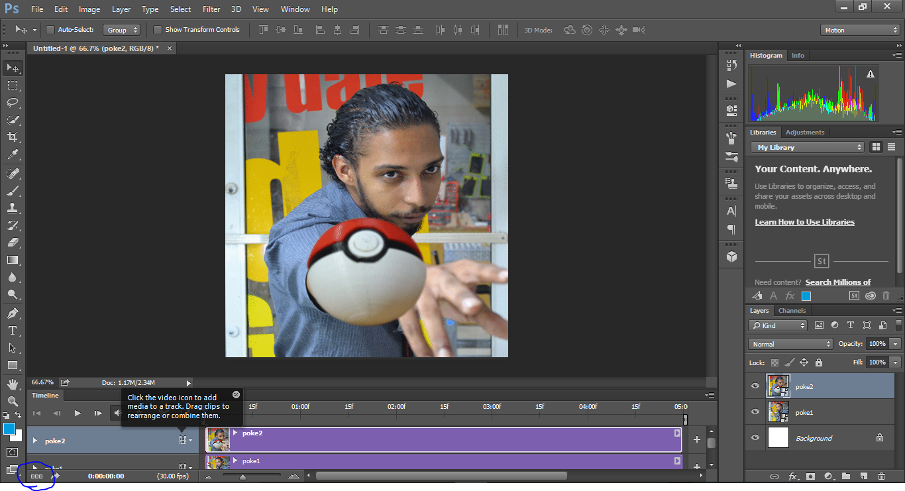This screenshot has width=905, height=491.
Task: Select the Eyedropper tool
Action: click(13, 154)
